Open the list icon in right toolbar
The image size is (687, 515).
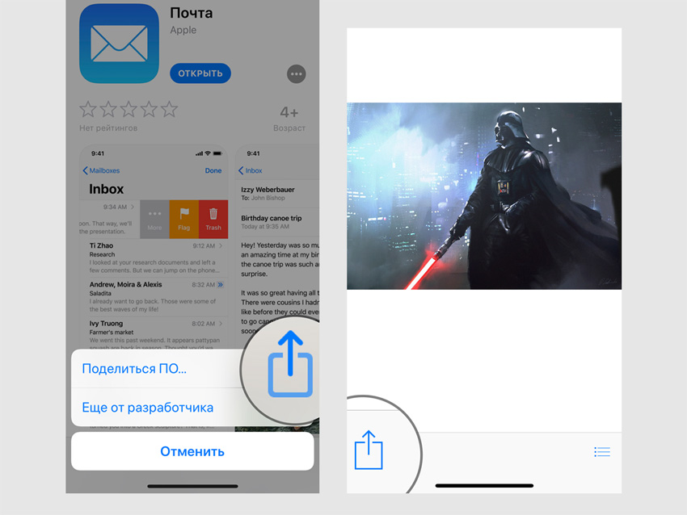pos(602,452)
